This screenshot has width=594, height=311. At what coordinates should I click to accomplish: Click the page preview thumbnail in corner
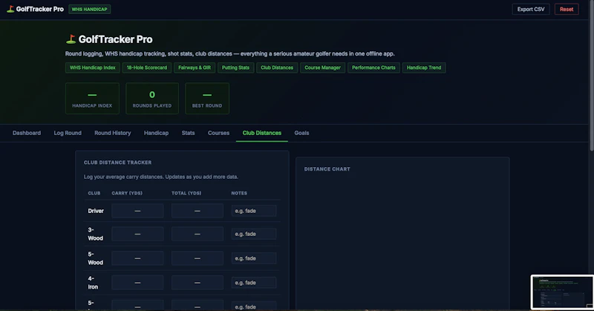[x=562, y=292]
